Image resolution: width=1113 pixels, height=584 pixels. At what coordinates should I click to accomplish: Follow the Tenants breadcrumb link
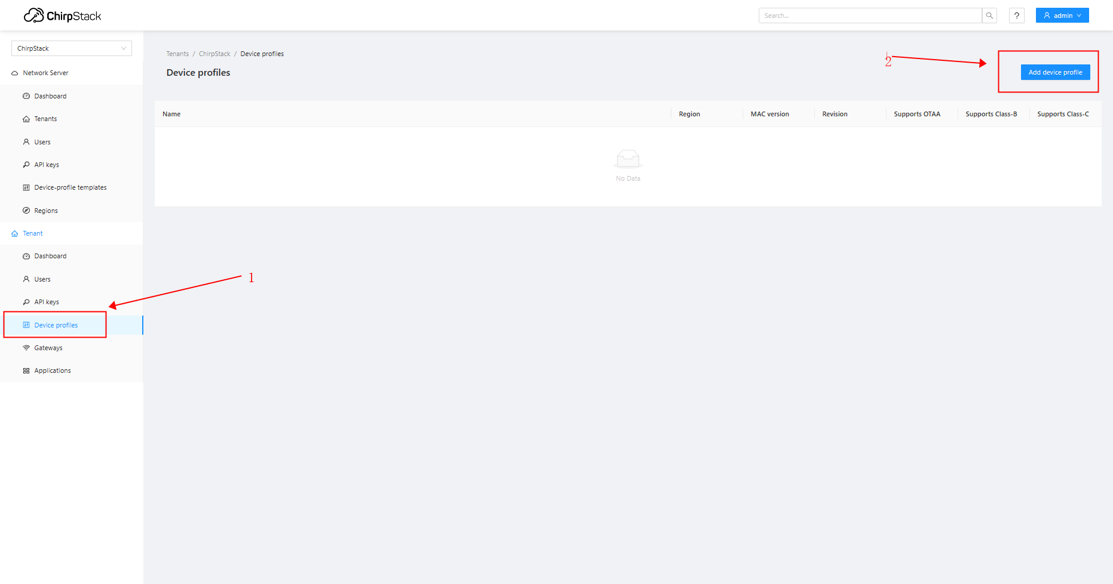point(177,54)
